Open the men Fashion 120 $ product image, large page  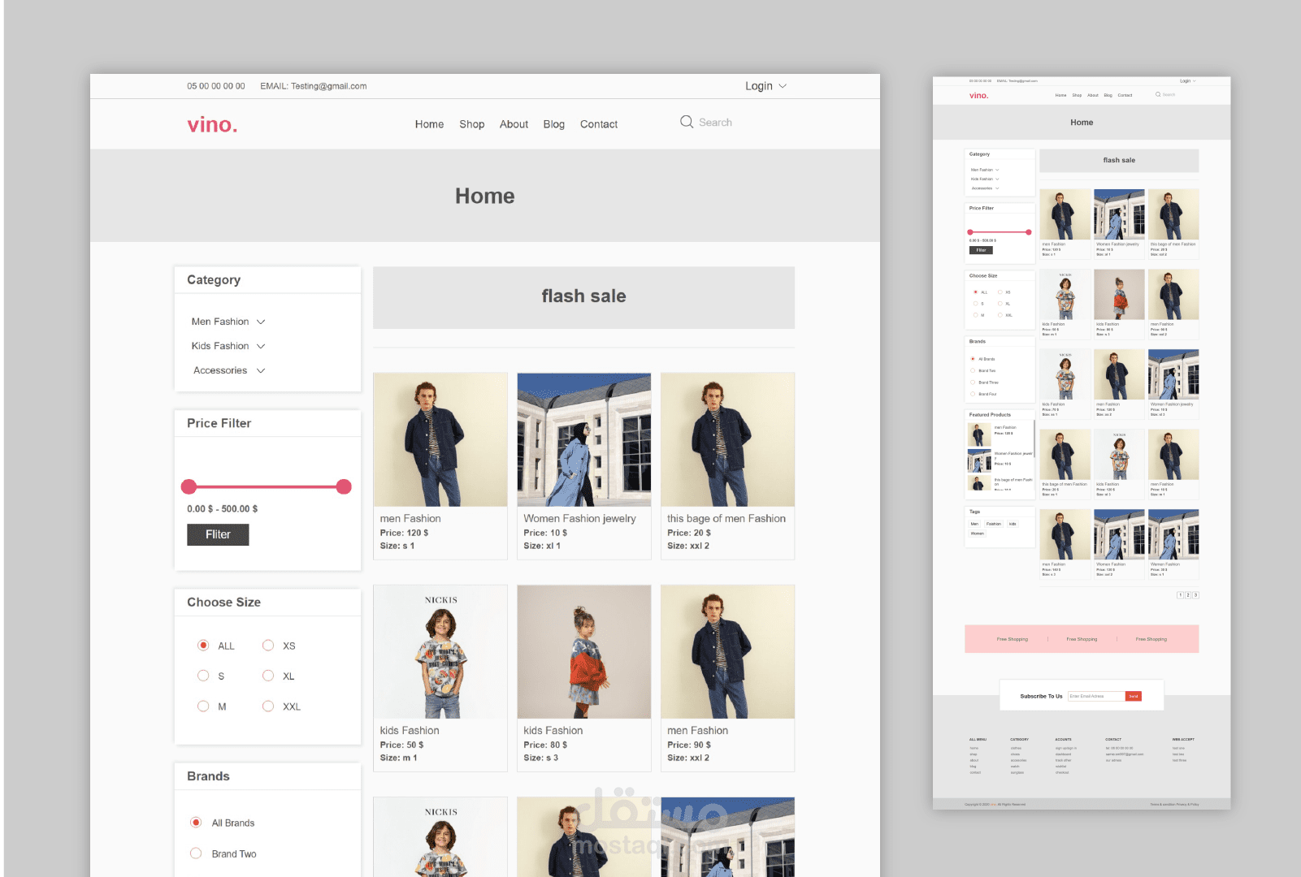(440, 440)
